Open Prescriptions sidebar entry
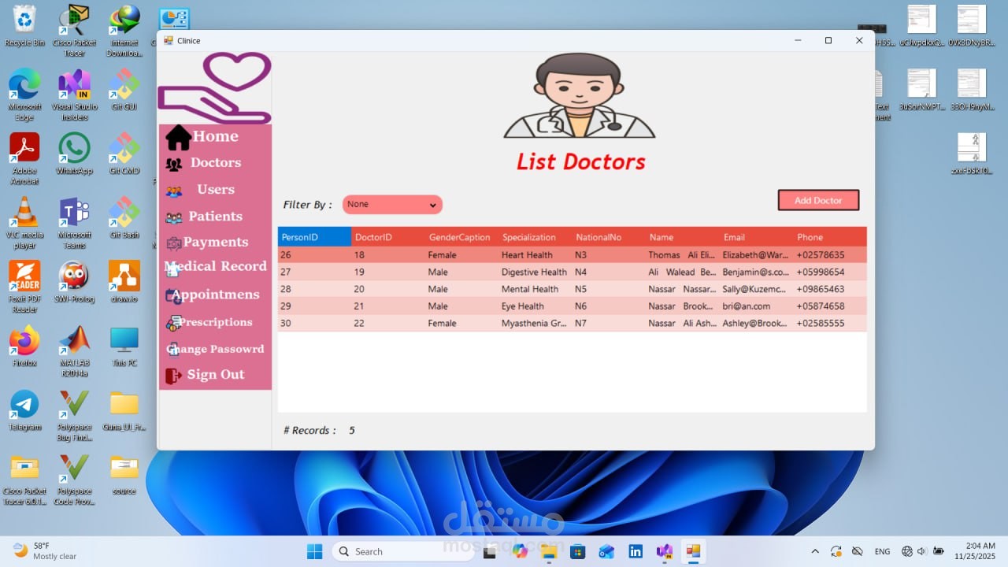The image size is (1008, 567). pos(215,322)
